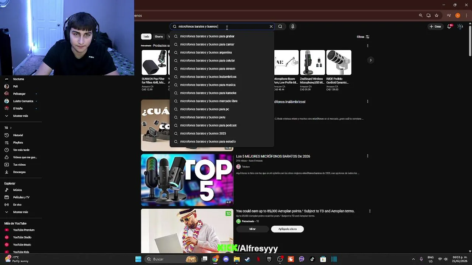Choose suggestion 'para grabar'

222,36
